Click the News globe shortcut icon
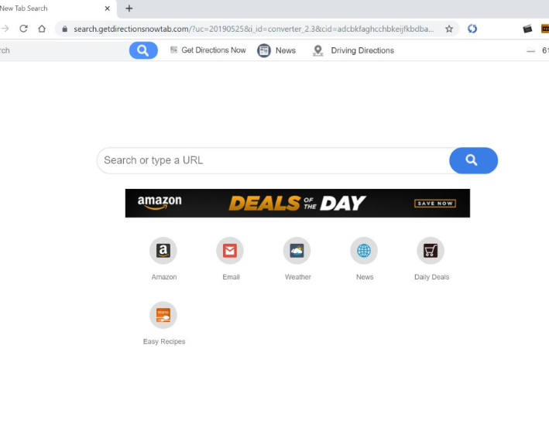The width and height of the screenshot is (549, 428). coord(364,251)
